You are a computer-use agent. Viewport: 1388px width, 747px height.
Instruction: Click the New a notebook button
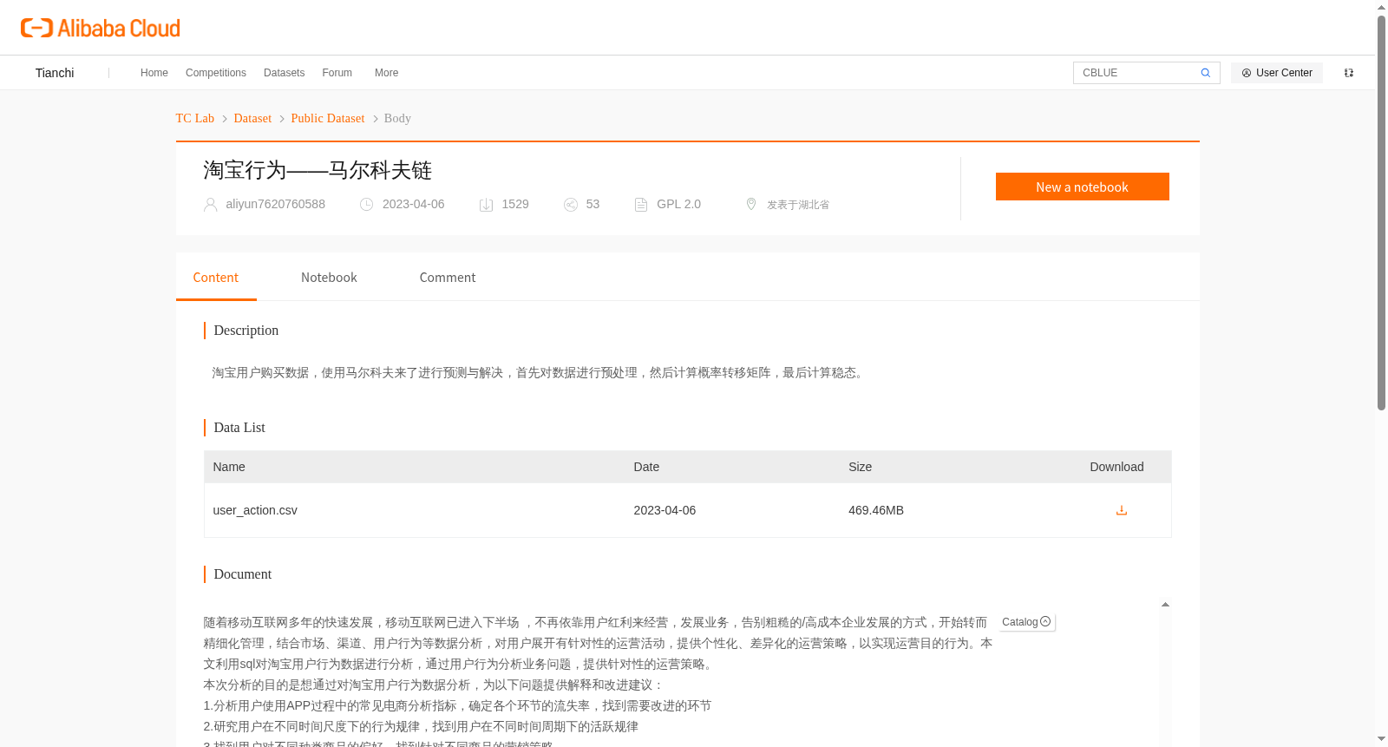[1082, 187]
